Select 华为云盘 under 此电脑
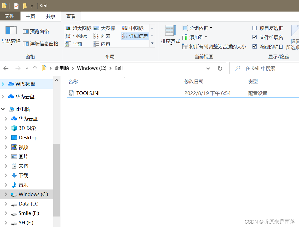The image size is (299, 227). [28, 119]
